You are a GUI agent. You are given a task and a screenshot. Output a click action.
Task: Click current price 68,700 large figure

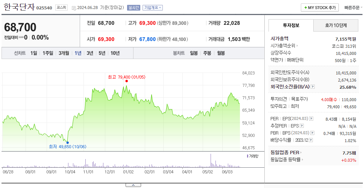pos(20,27)
